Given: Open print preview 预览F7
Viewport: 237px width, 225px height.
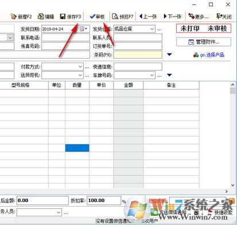Looking at the screenshot, I should pos(122,17).
